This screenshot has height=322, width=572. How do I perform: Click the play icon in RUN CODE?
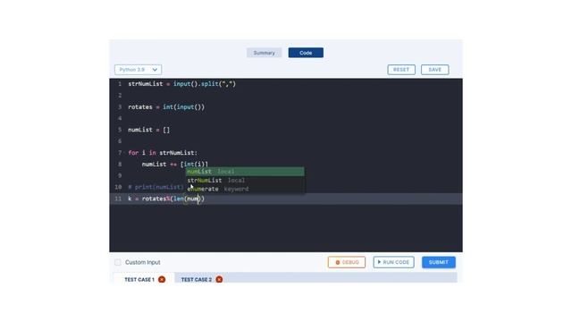[x=379, y=262]
